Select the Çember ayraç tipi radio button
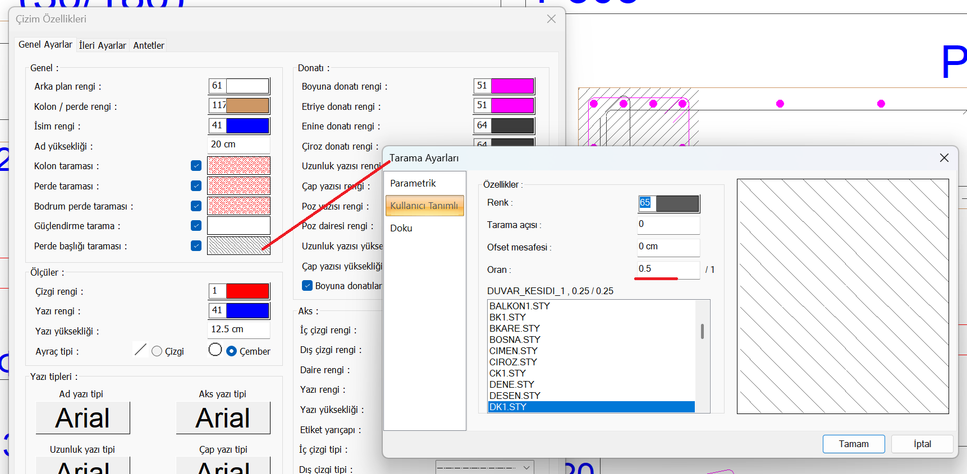 (231, 351)
